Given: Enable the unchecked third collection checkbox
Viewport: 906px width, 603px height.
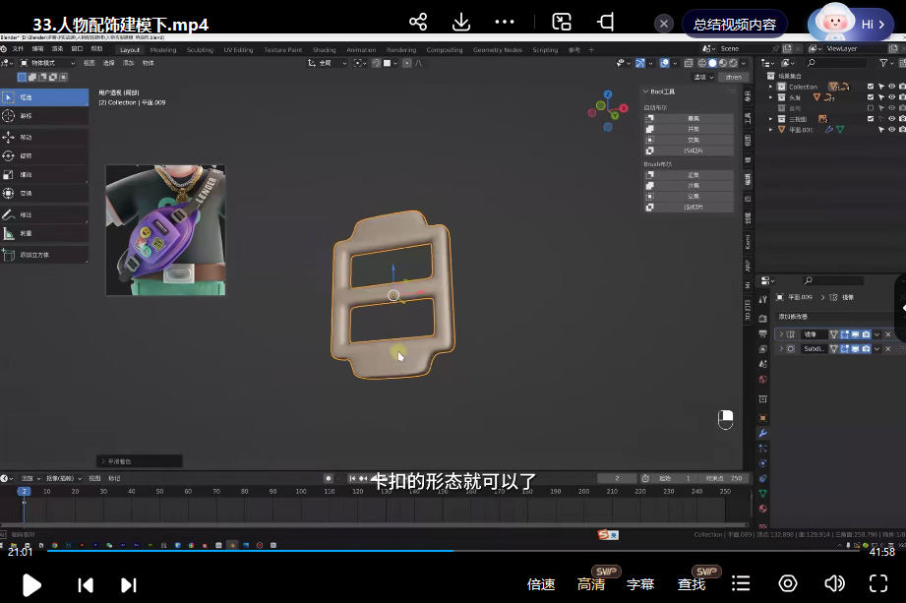Looking at the screenshot, I should click(871, 108).
